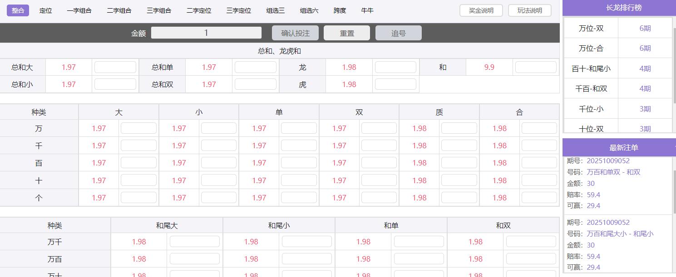Switch to the 组选六 tab

(309, 10)
